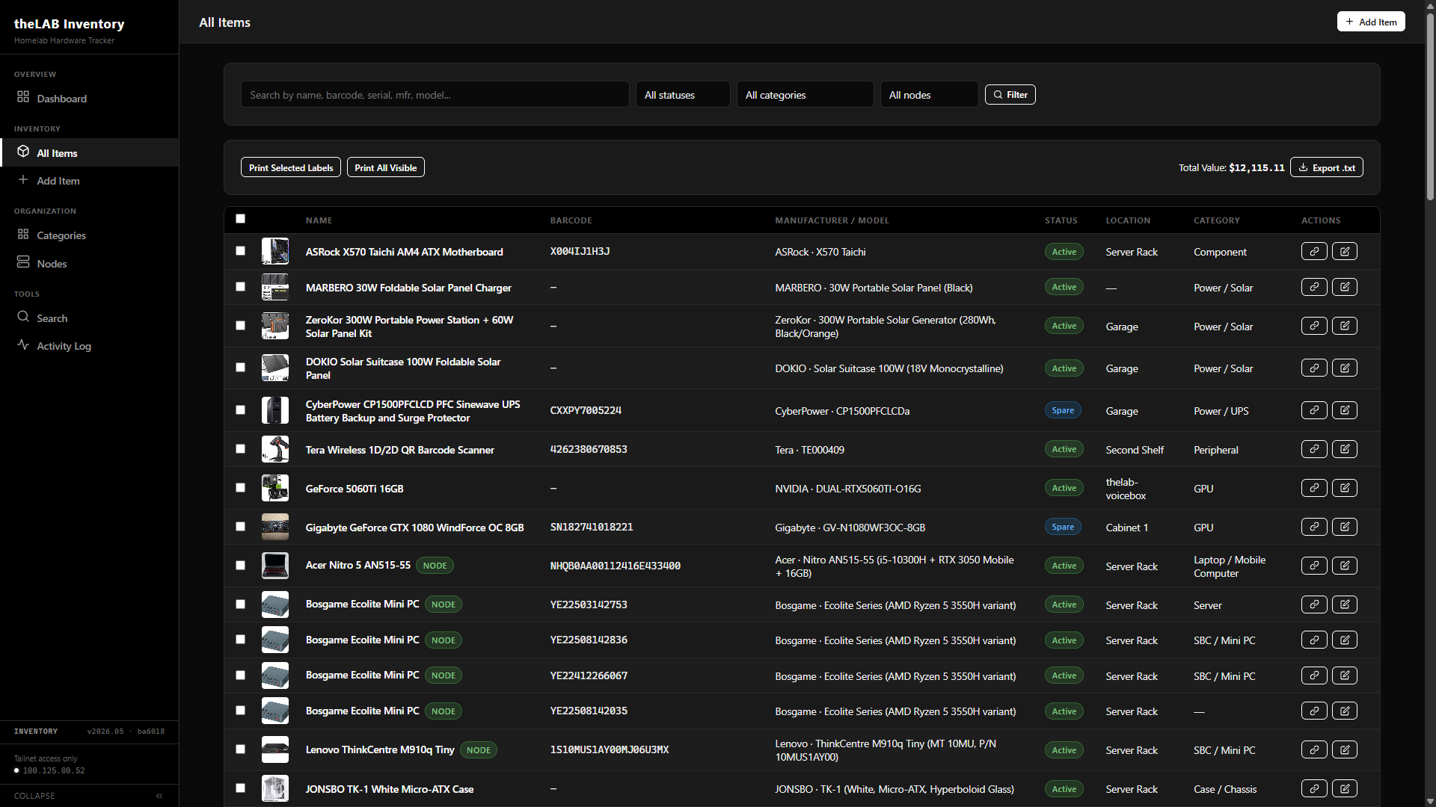Edit the CyberPower CP1500PFCLCD UPS item
Screen dimensions: 1436x807
click(1344, 410)
